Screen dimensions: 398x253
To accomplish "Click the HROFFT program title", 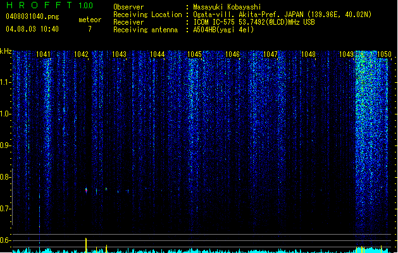I will point(39,5).
